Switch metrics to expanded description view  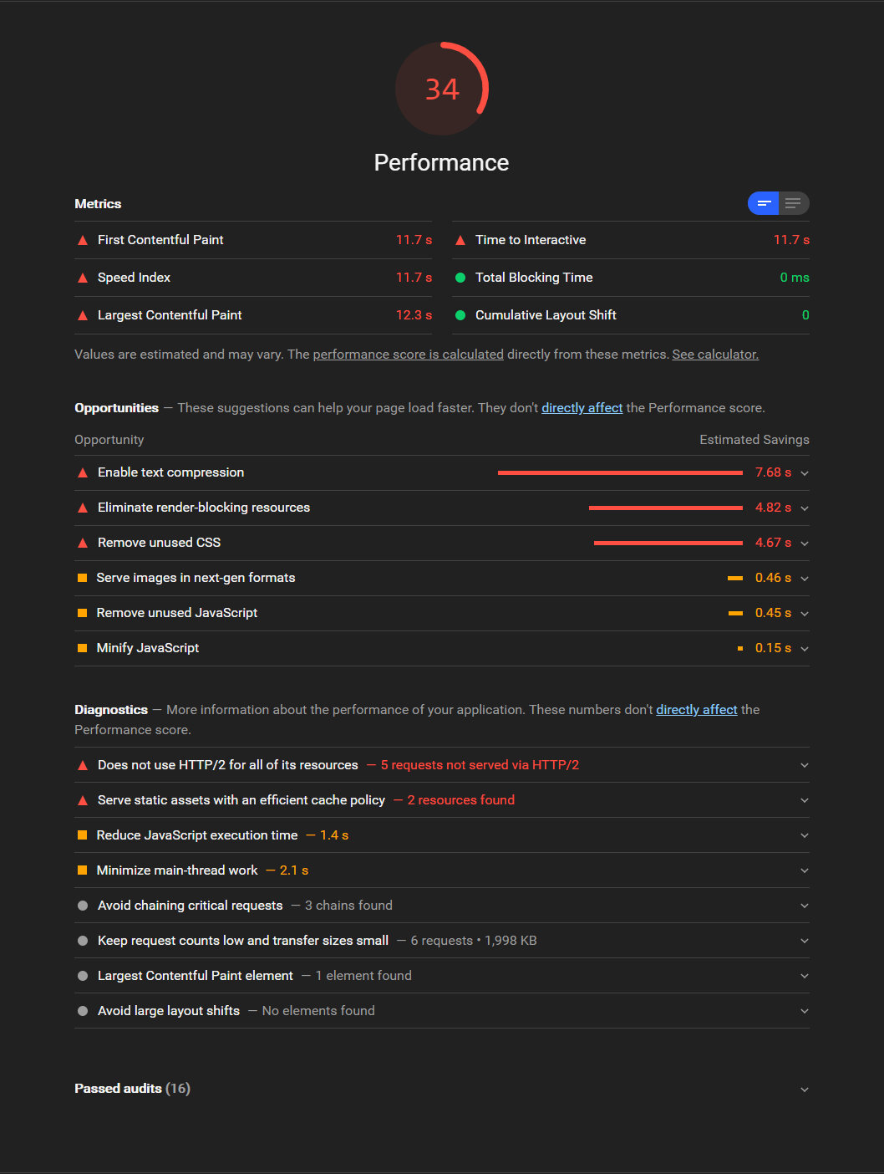[794, 203]
